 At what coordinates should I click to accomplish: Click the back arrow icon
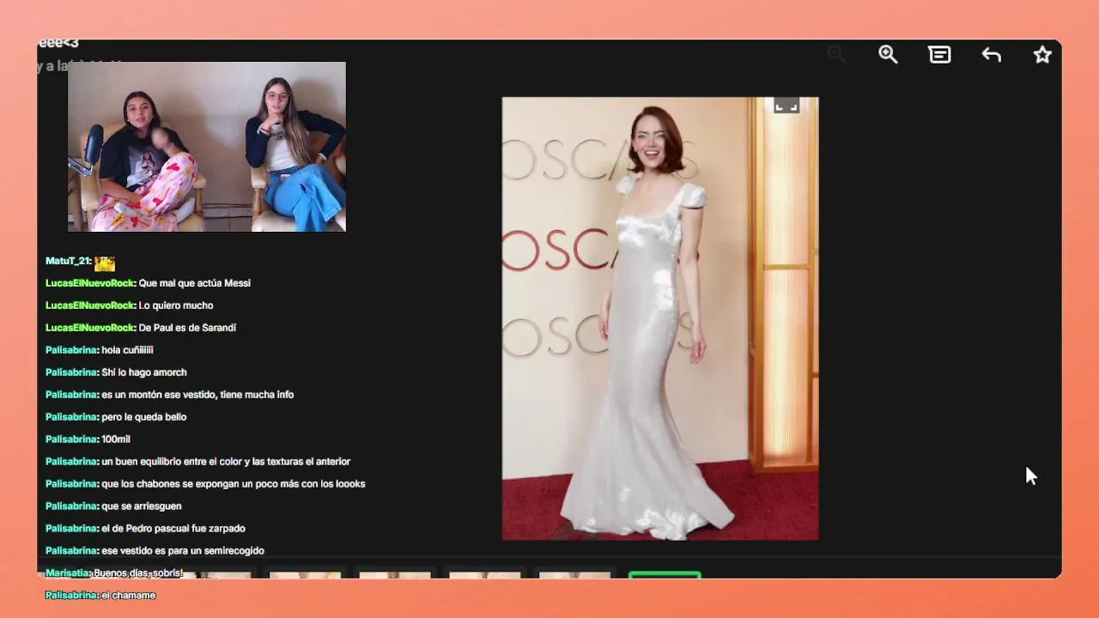point(992,55)
